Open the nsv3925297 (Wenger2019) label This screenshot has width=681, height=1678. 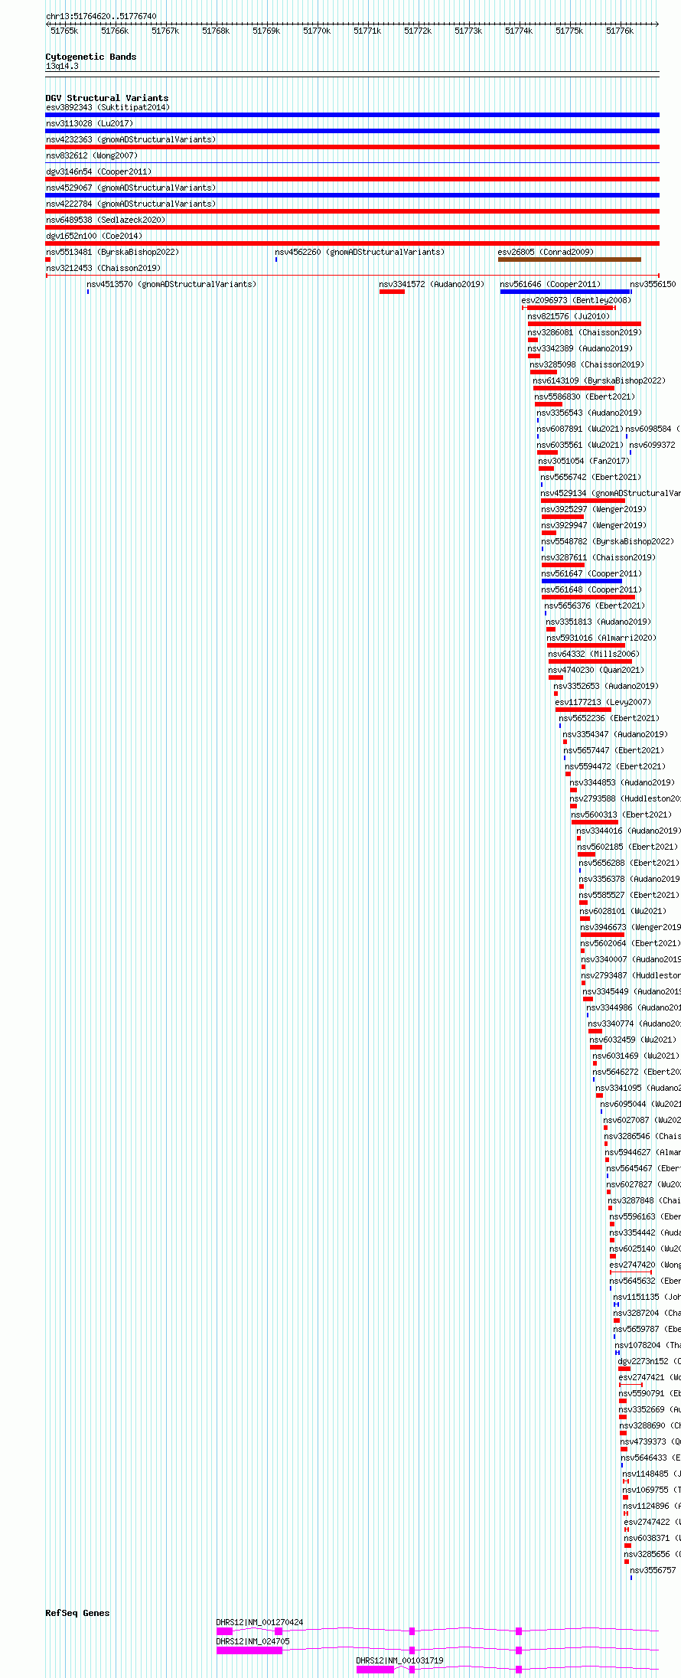tap(594, 509)
